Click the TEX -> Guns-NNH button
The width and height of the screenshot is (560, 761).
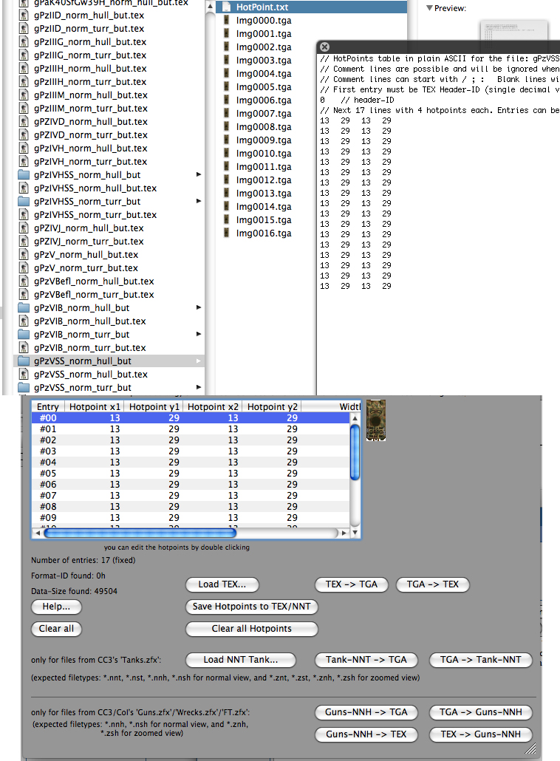[x=481, y=734]
